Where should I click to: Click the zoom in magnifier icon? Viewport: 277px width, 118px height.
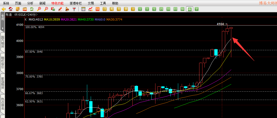pyautogui.click(x=39, y=9)
